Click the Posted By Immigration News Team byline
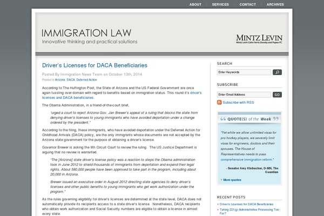The image size is (324, 216). [x=92, y=75]
